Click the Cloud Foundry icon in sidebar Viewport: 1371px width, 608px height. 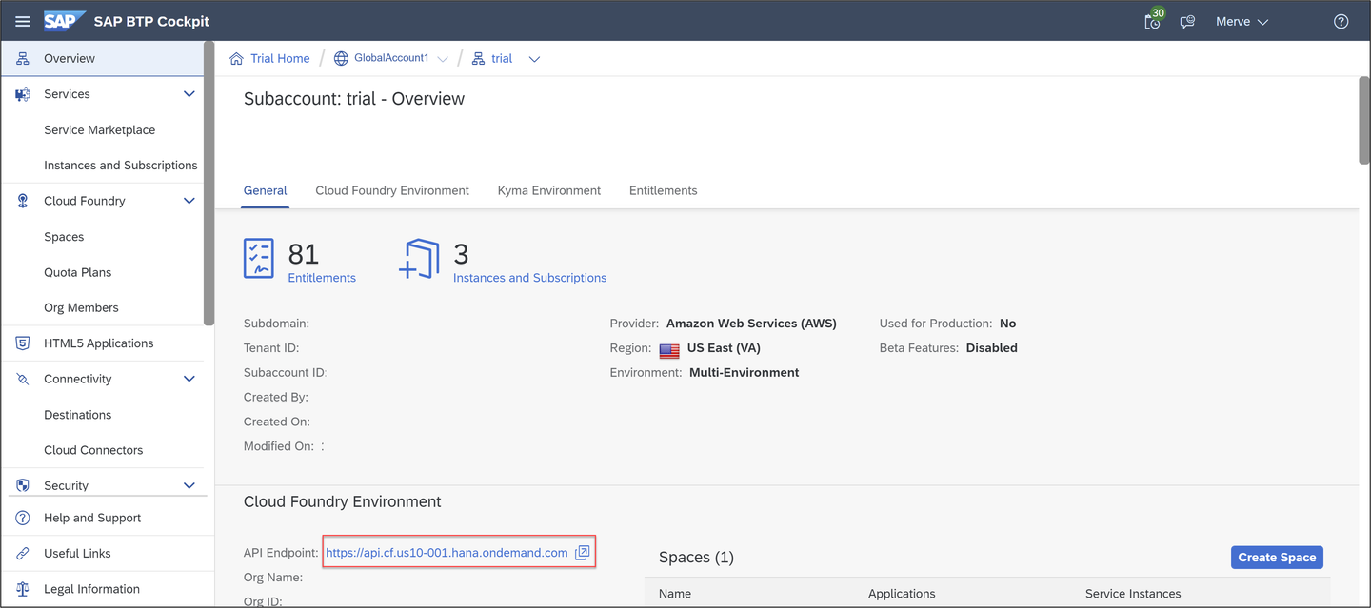[23, 201]
